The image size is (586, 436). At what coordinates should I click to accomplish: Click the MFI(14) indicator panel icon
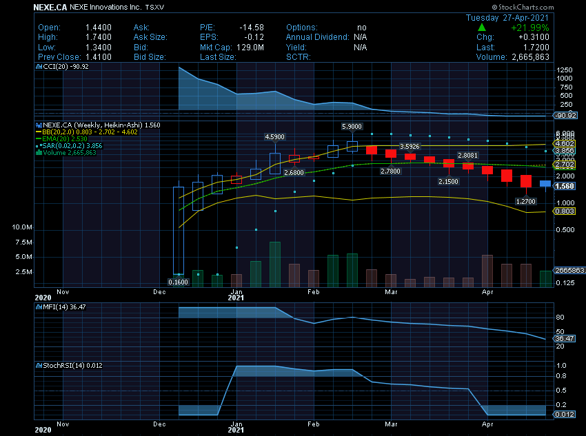(x=39, y=307)
